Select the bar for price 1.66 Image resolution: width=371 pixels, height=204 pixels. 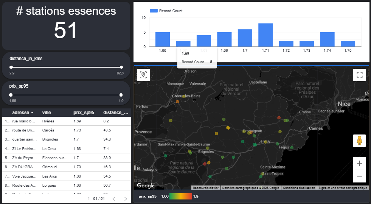[x=163, y=39]
